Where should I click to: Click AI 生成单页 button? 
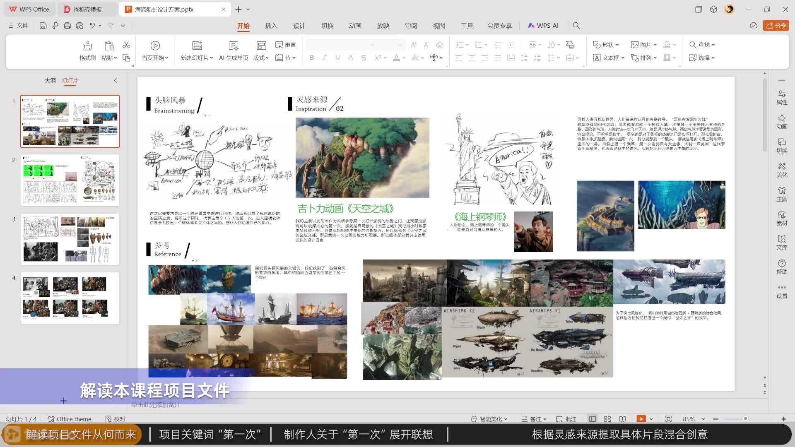tap(234, 51)
